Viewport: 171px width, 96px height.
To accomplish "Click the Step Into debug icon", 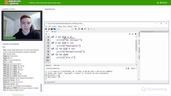I will (88, 29).
